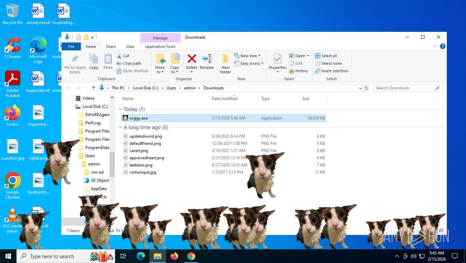Open file History
This screenshot has width=466, height=263.
tap(298, 71)
